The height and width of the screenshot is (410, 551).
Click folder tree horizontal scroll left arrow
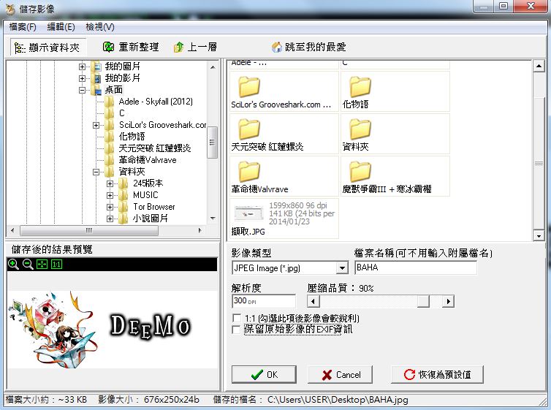click(12, 230)
